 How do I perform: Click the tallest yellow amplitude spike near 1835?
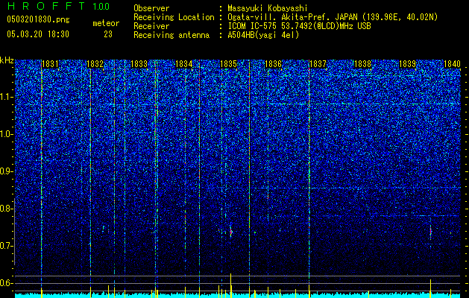(x=230, y=284)
